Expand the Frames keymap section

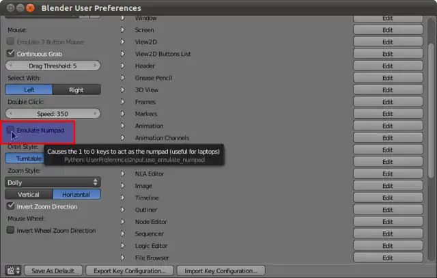pyautogui.click(x=123, y=102)
